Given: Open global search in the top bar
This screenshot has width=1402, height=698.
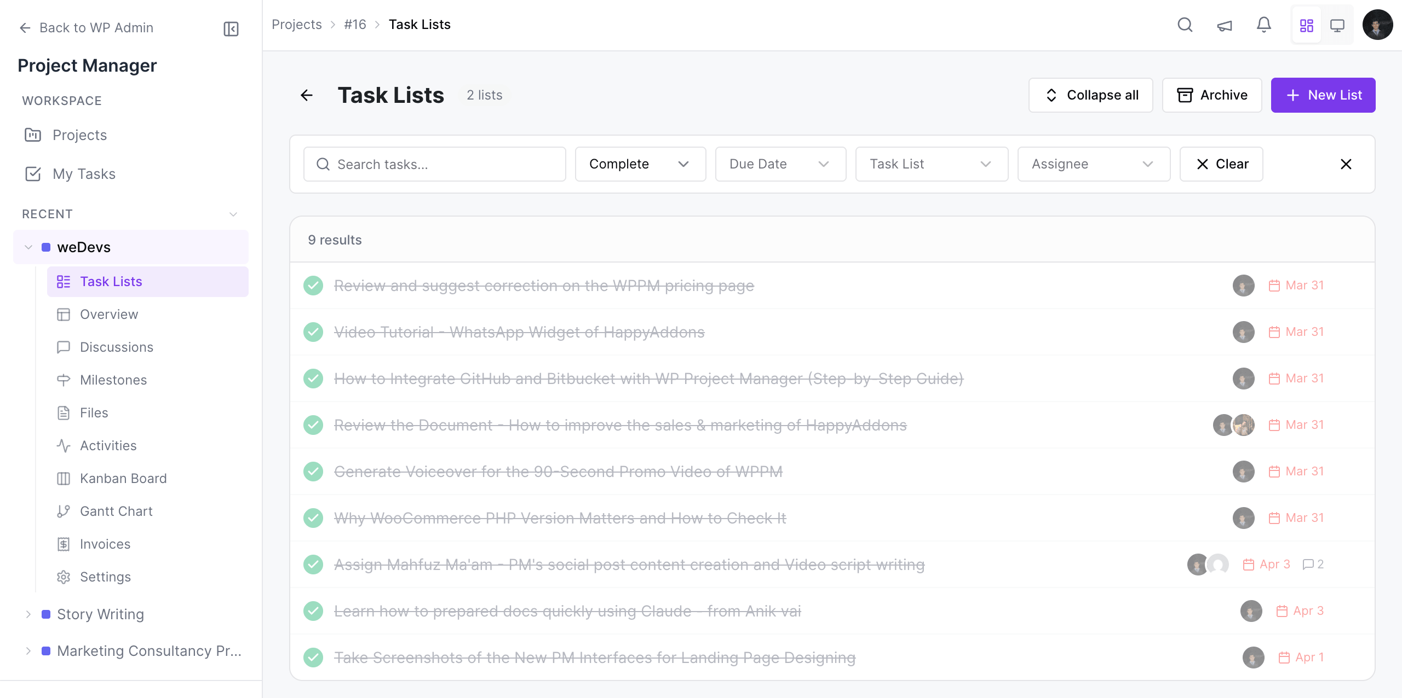Looking at the screenshot, I should pyautogui.click(x=1185, y=25).
